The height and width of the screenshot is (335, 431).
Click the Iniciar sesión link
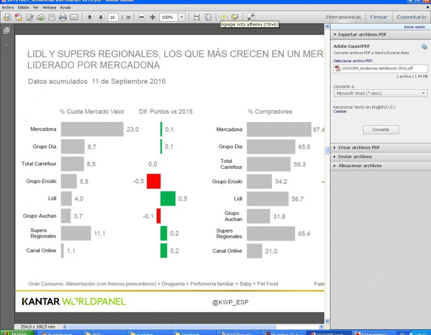(414, 27)
